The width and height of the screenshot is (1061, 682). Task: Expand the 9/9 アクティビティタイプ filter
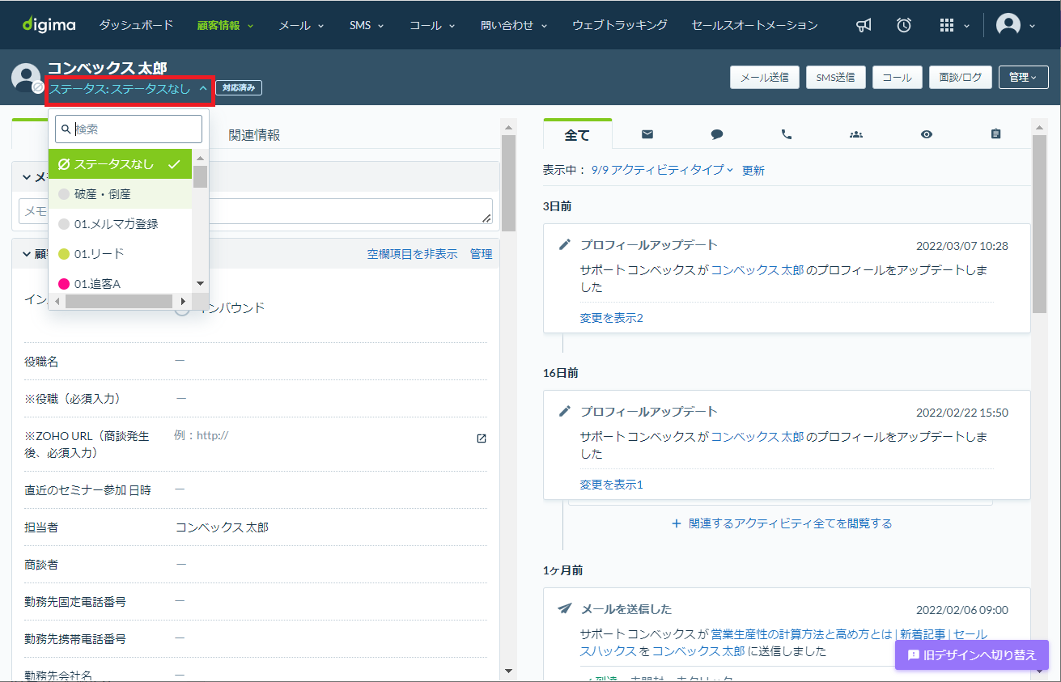[x=662, y=170]
